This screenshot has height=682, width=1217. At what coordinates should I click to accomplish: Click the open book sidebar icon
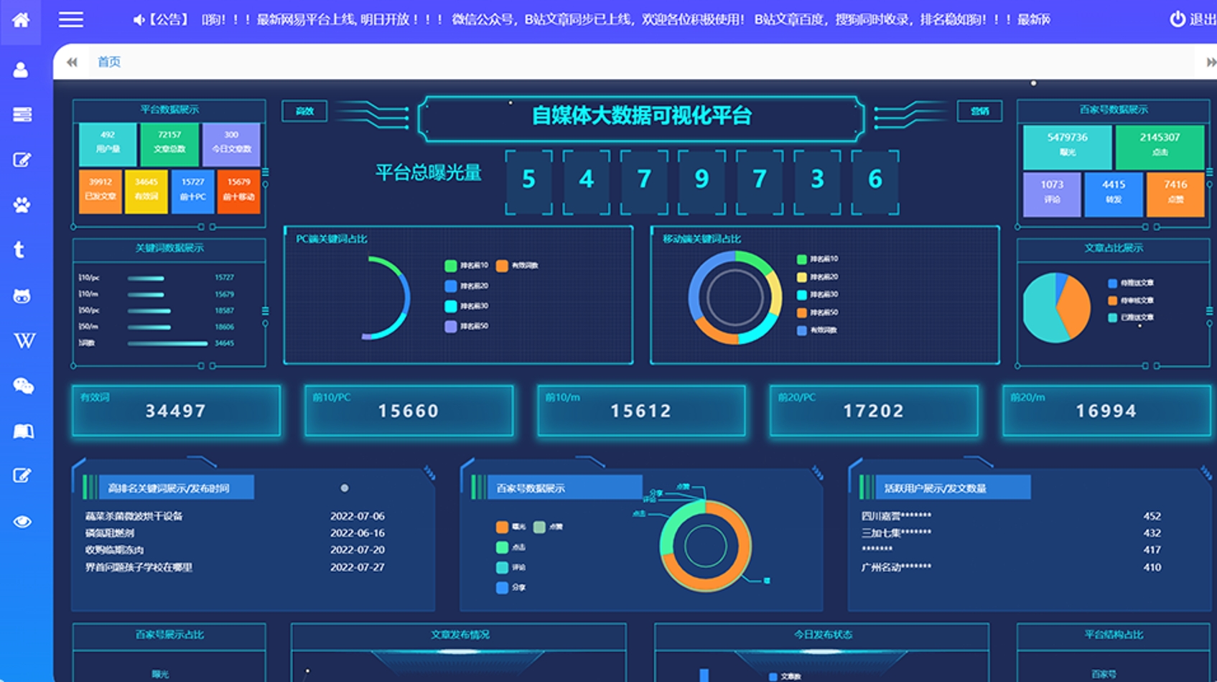[x=23, y=431]
